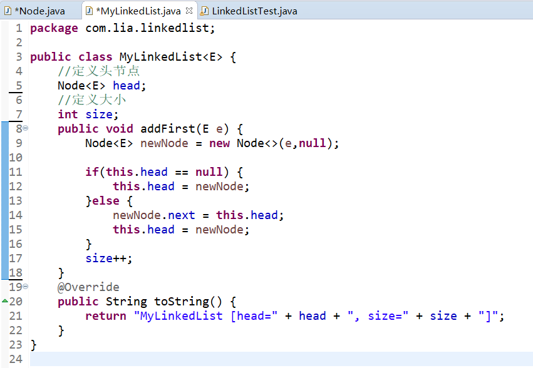Click the 'com.lia.linkedlist' package name
533x368 pixels.
pos(147,28)
